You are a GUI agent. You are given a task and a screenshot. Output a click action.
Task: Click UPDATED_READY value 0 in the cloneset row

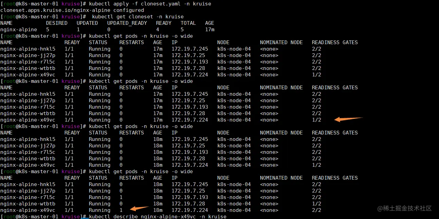(109, 30)
